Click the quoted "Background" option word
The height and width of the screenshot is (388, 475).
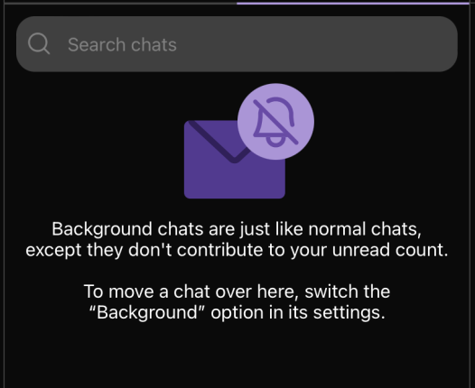tap(147, 312)
